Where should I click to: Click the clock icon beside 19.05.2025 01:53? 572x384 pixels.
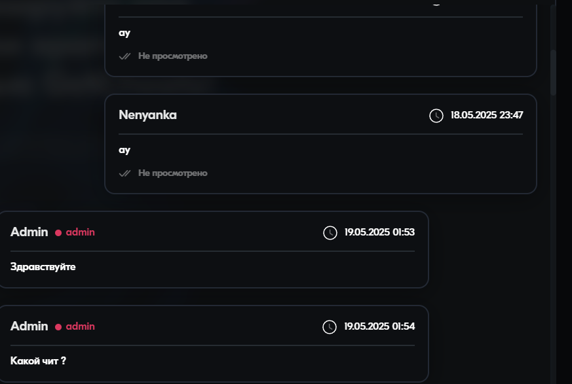click(330, 232)
